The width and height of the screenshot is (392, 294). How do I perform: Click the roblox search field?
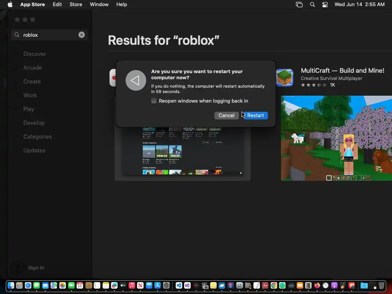click(x=49, y=35)
